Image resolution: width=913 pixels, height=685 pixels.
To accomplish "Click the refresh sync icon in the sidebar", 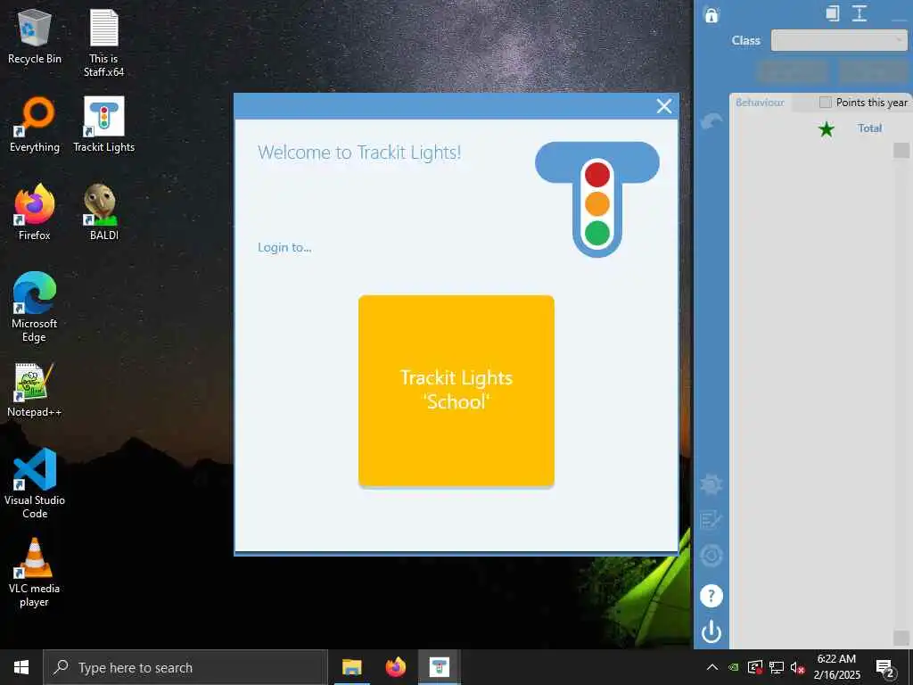I will (x=711, y=555).
